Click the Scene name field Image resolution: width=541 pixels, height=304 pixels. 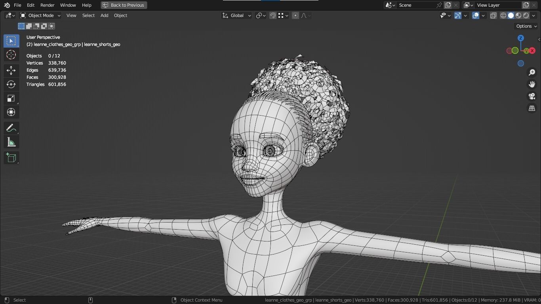click(x=416, y=5)
